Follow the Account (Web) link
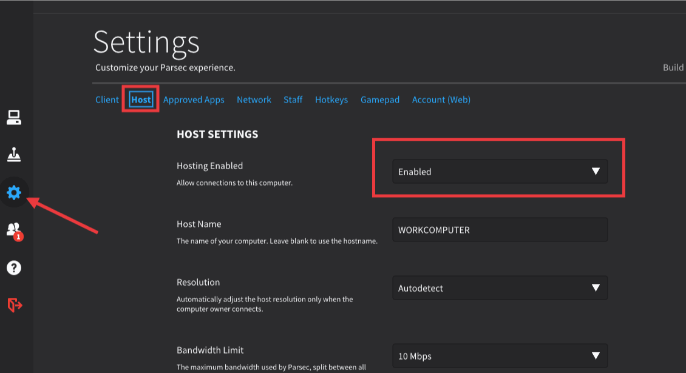 [x=441, y=99]
